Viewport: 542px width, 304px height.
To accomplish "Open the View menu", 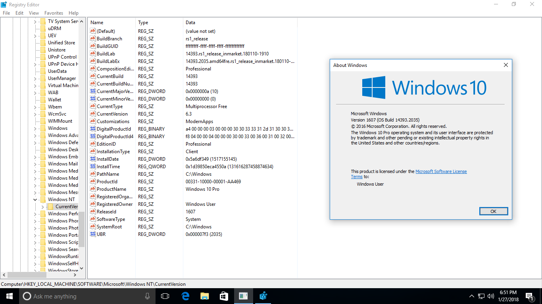I will point(34,13).
